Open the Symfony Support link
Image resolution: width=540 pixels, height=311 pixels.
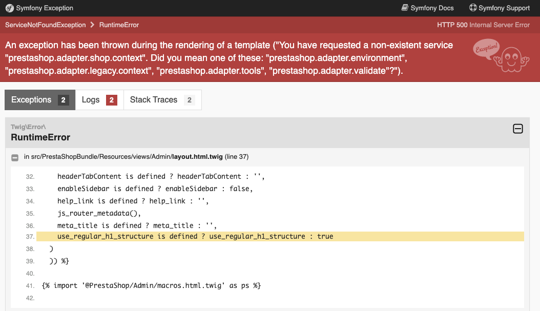click(x=504, y=8)
